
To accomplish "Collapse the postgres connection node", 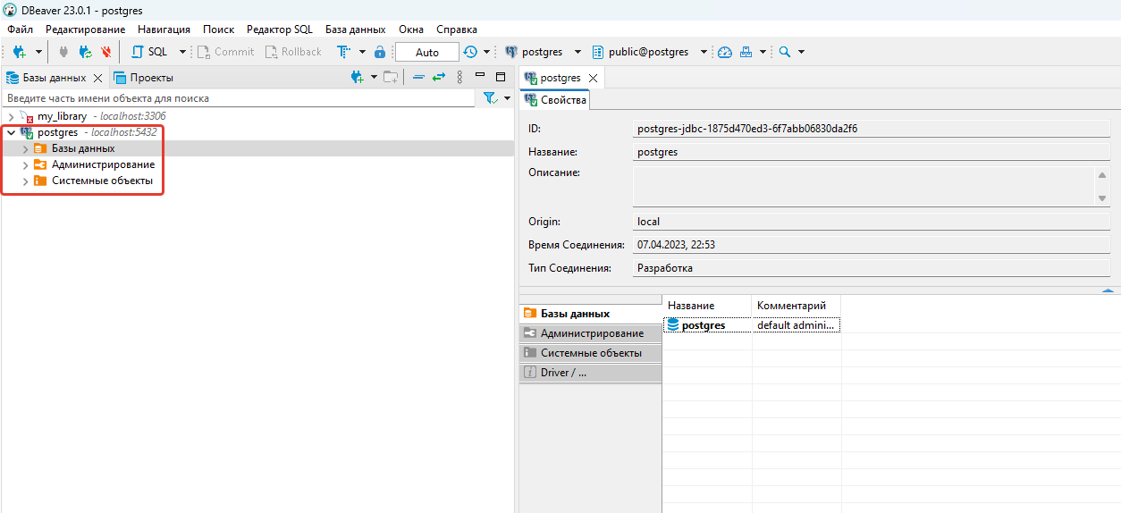I will pos(10,132).
